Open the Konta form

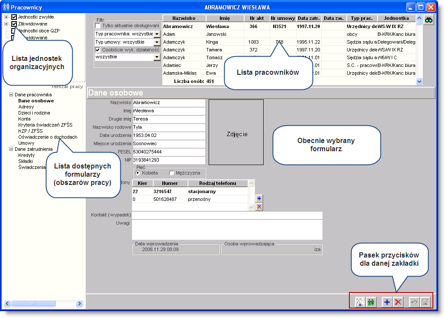click(x=24, y=119)
